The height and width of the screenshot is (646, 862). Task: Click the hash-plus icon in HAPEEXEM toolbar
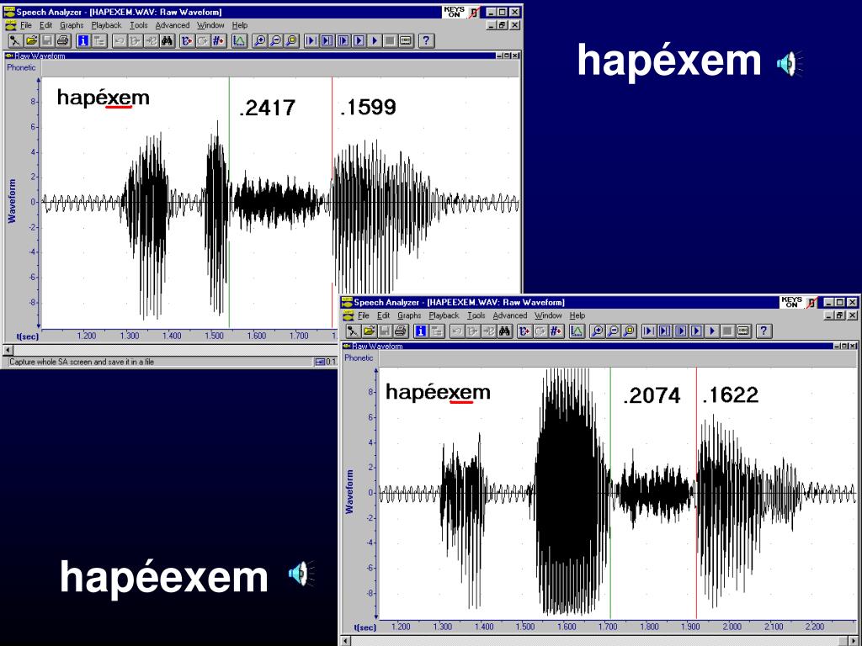click(556, 331)
